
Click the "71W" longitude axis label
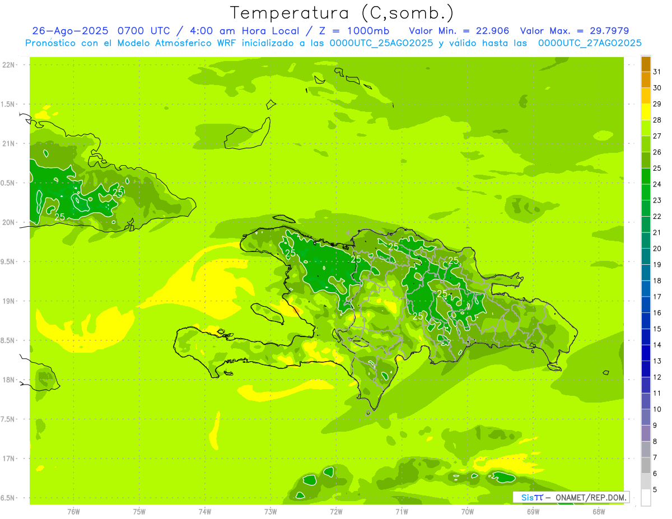402,512
